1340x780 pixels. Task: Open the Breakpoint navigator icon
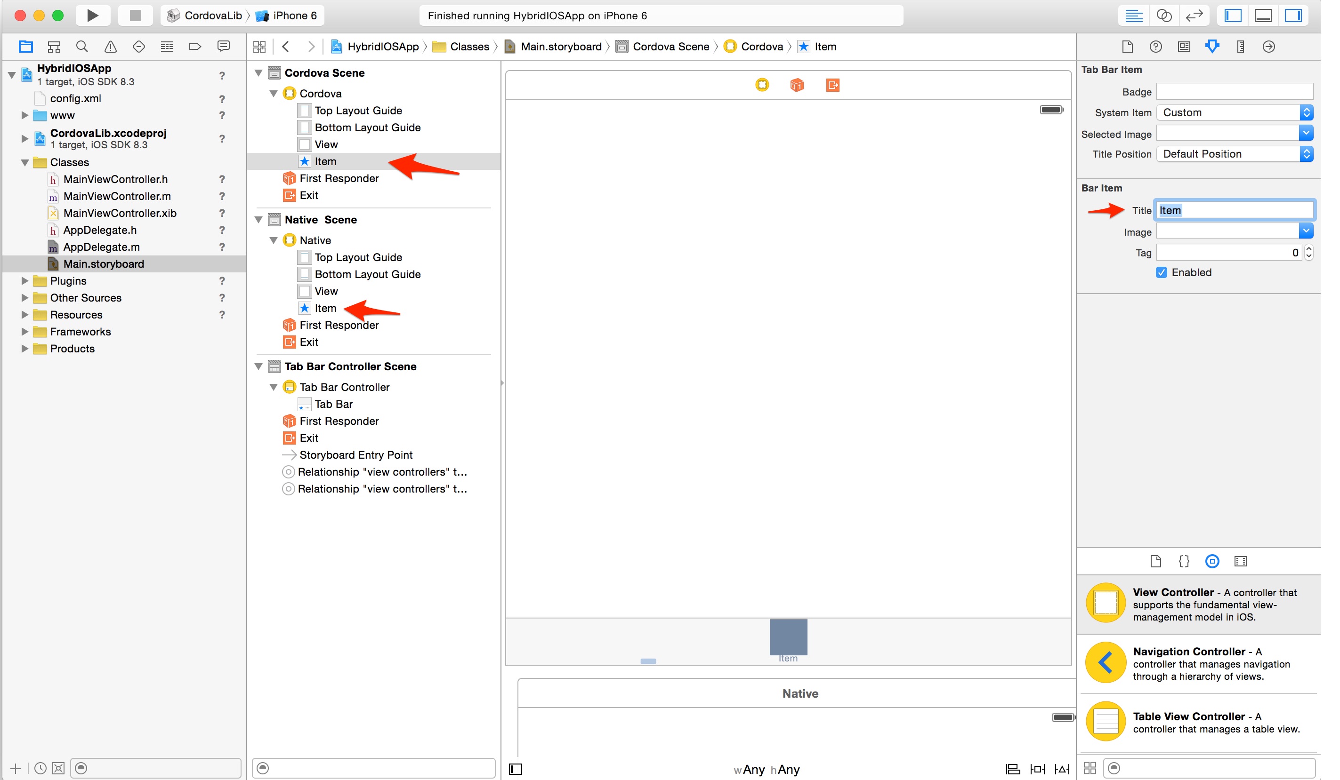point(195,47)
